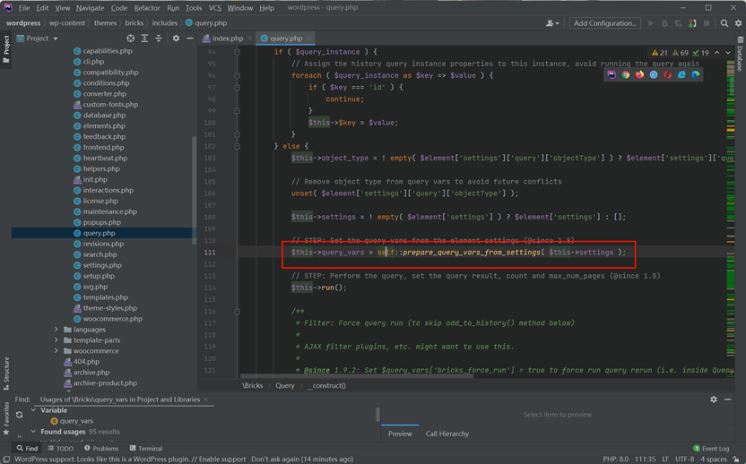746x464 pixels.
Task: Hide the Project panel with minus icon
Action: [190, 39]
